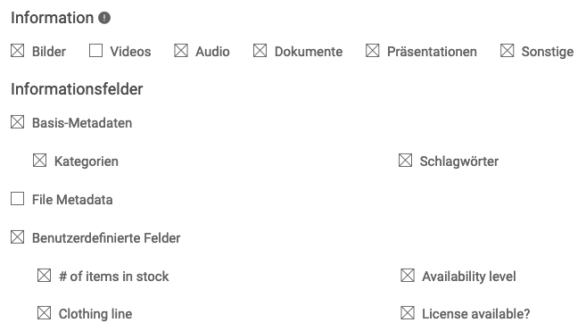Screen dimensions: 586x331
Task: Toggle '# of items in stock' checkbox
Action: click(44, 276)
